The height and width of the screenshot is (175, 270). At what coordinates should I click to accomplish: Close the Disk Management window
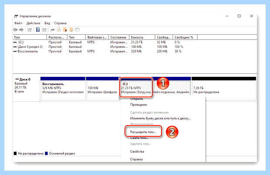252,16
